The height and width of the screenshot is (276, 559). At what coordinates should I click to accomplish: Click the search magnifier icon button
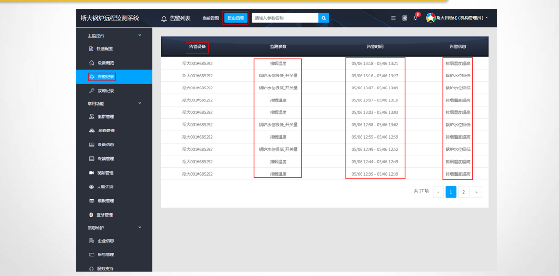pyautogui.click(x=324, y=18)
